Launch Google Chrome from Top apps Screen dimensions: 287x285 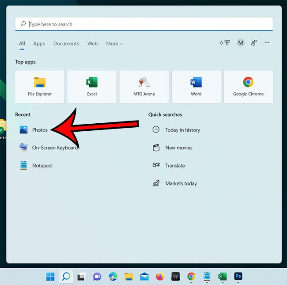click(x=248, y=87)
